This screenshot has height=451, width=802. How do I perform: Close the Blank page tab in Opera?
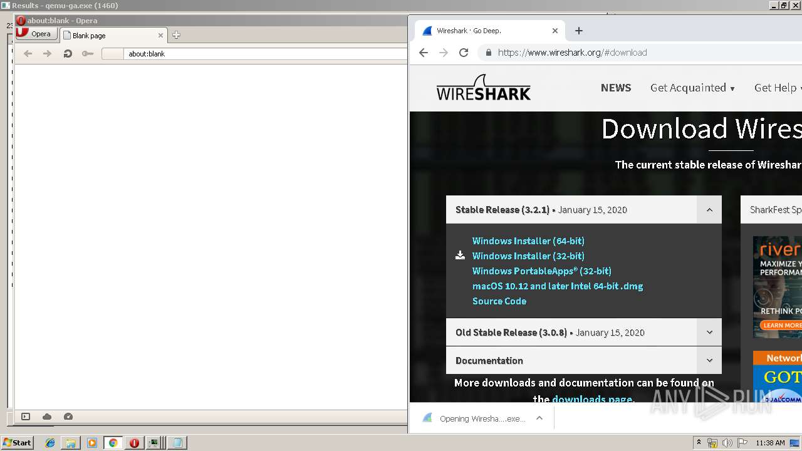160,36
